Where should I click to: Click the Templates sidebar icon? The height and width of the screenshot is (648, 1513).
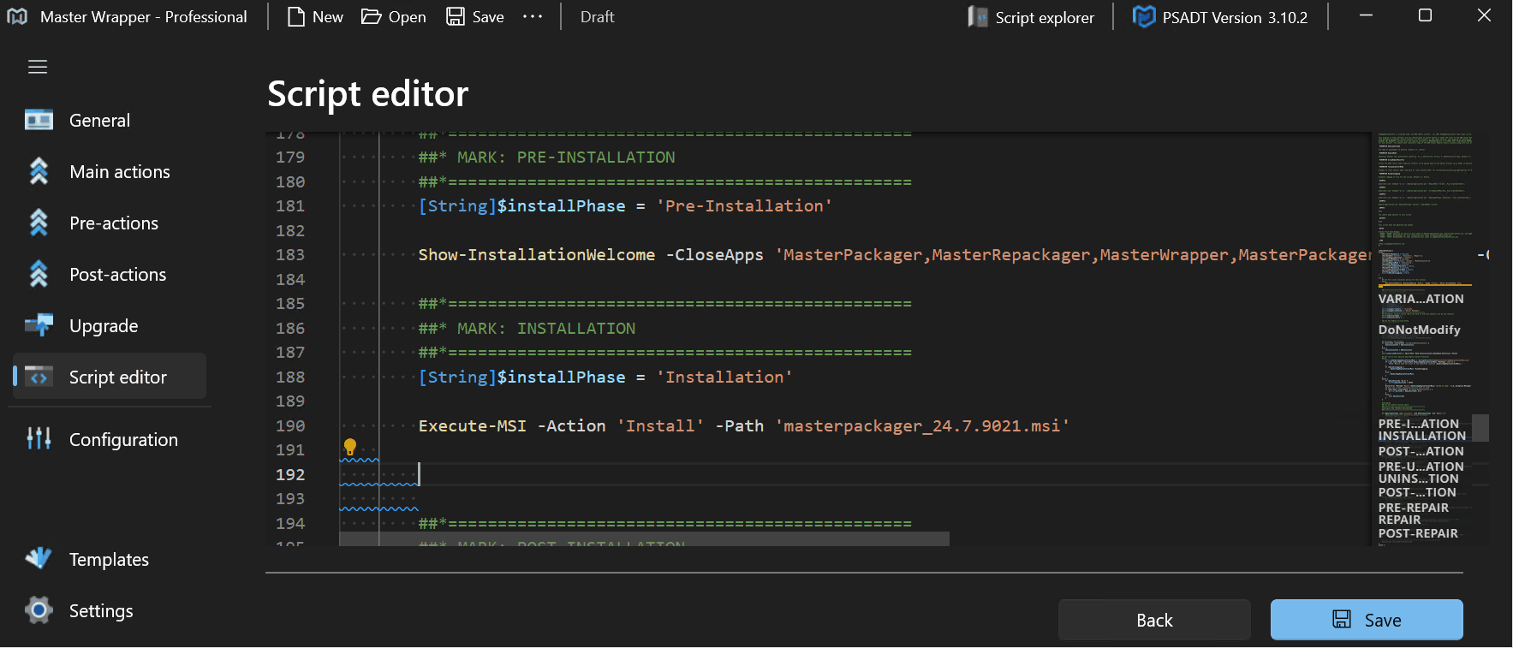(x=39, y=557)
